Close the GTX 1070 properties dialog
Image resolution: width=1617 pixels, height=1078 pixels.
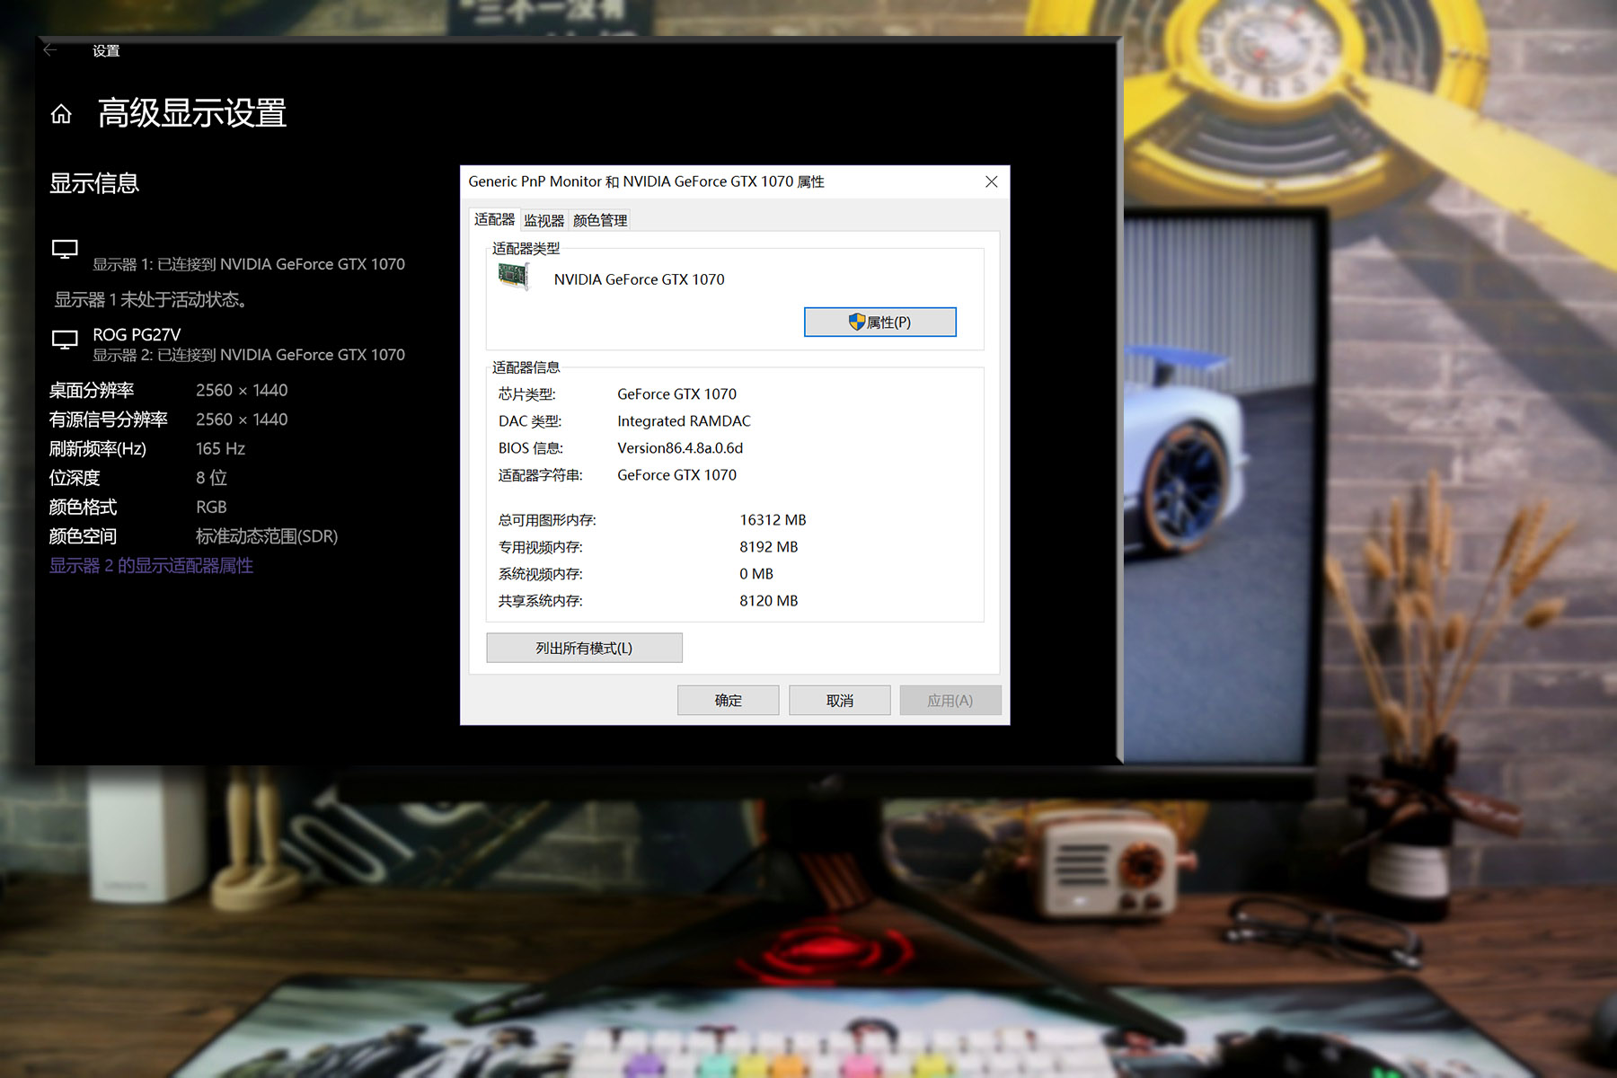click(x=991, y=181)
